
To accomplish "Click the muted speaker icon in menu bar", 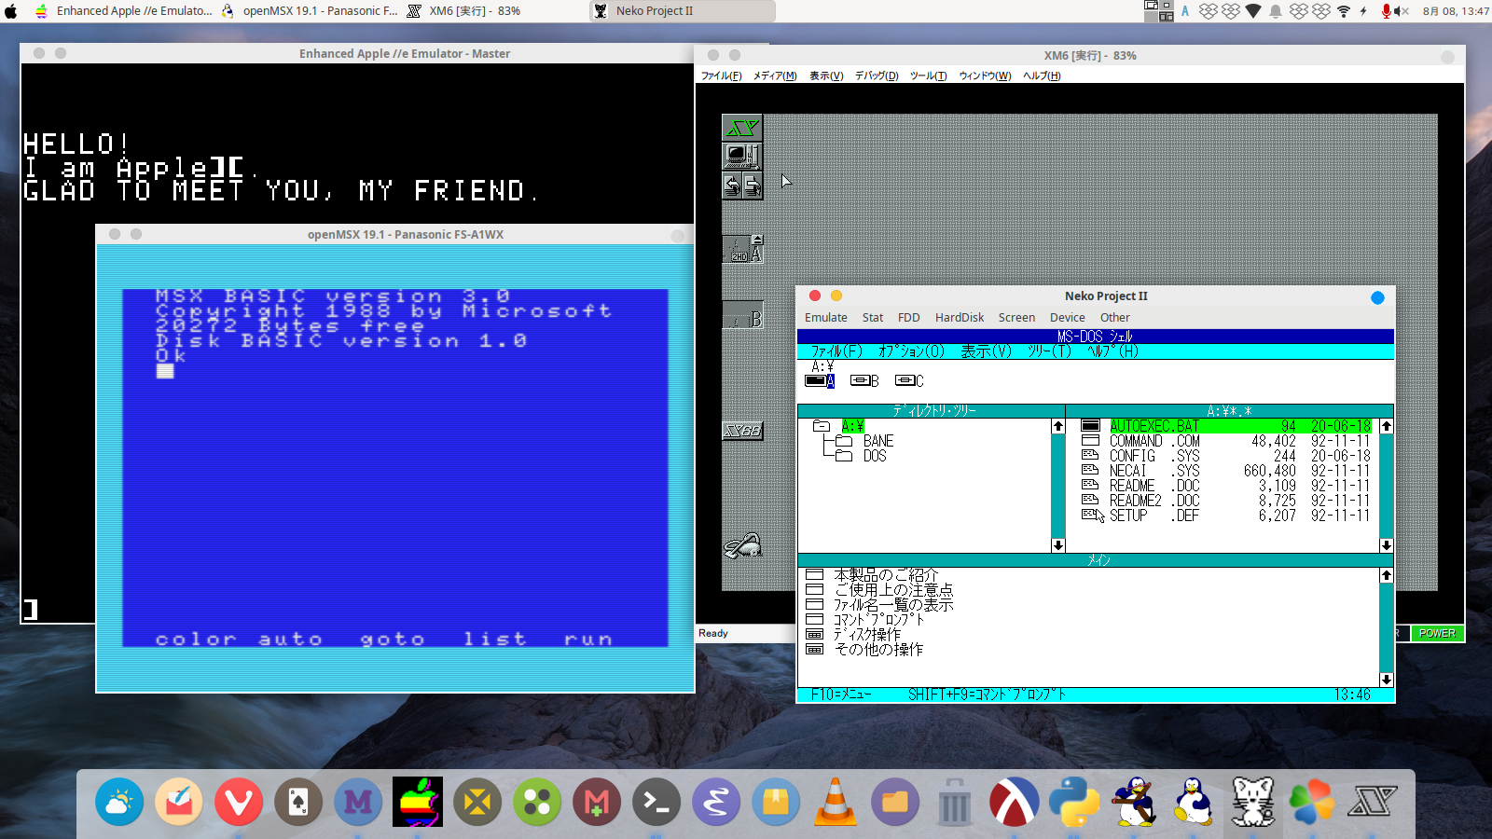I will pos(1402,11).
